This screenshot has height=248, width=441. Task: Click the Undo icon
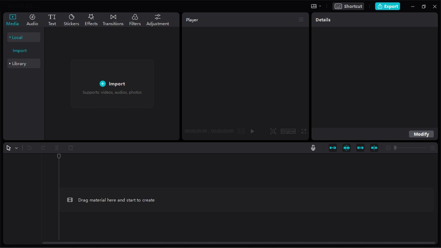[29, 148]
